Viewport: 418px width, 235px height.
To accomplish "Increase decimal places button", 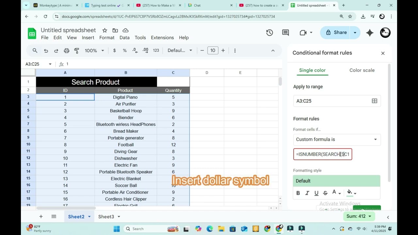I will click(x=145, y=51).
